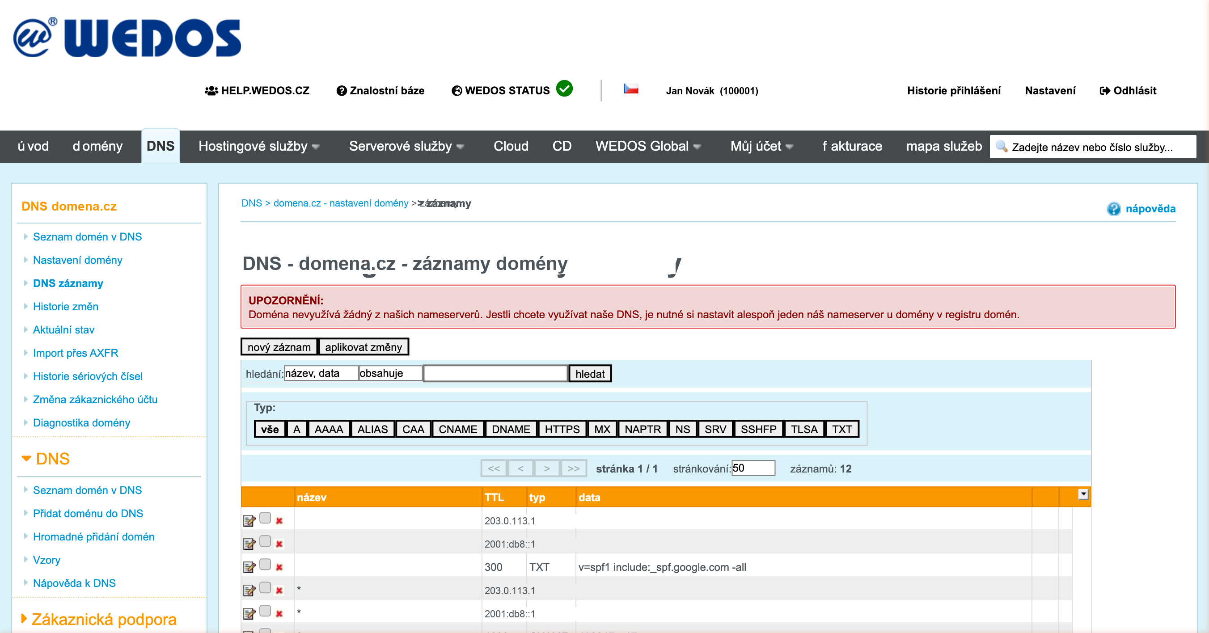Filter records by CNAME type
Screen dimensions: 1209x633
tap(457, 429)
